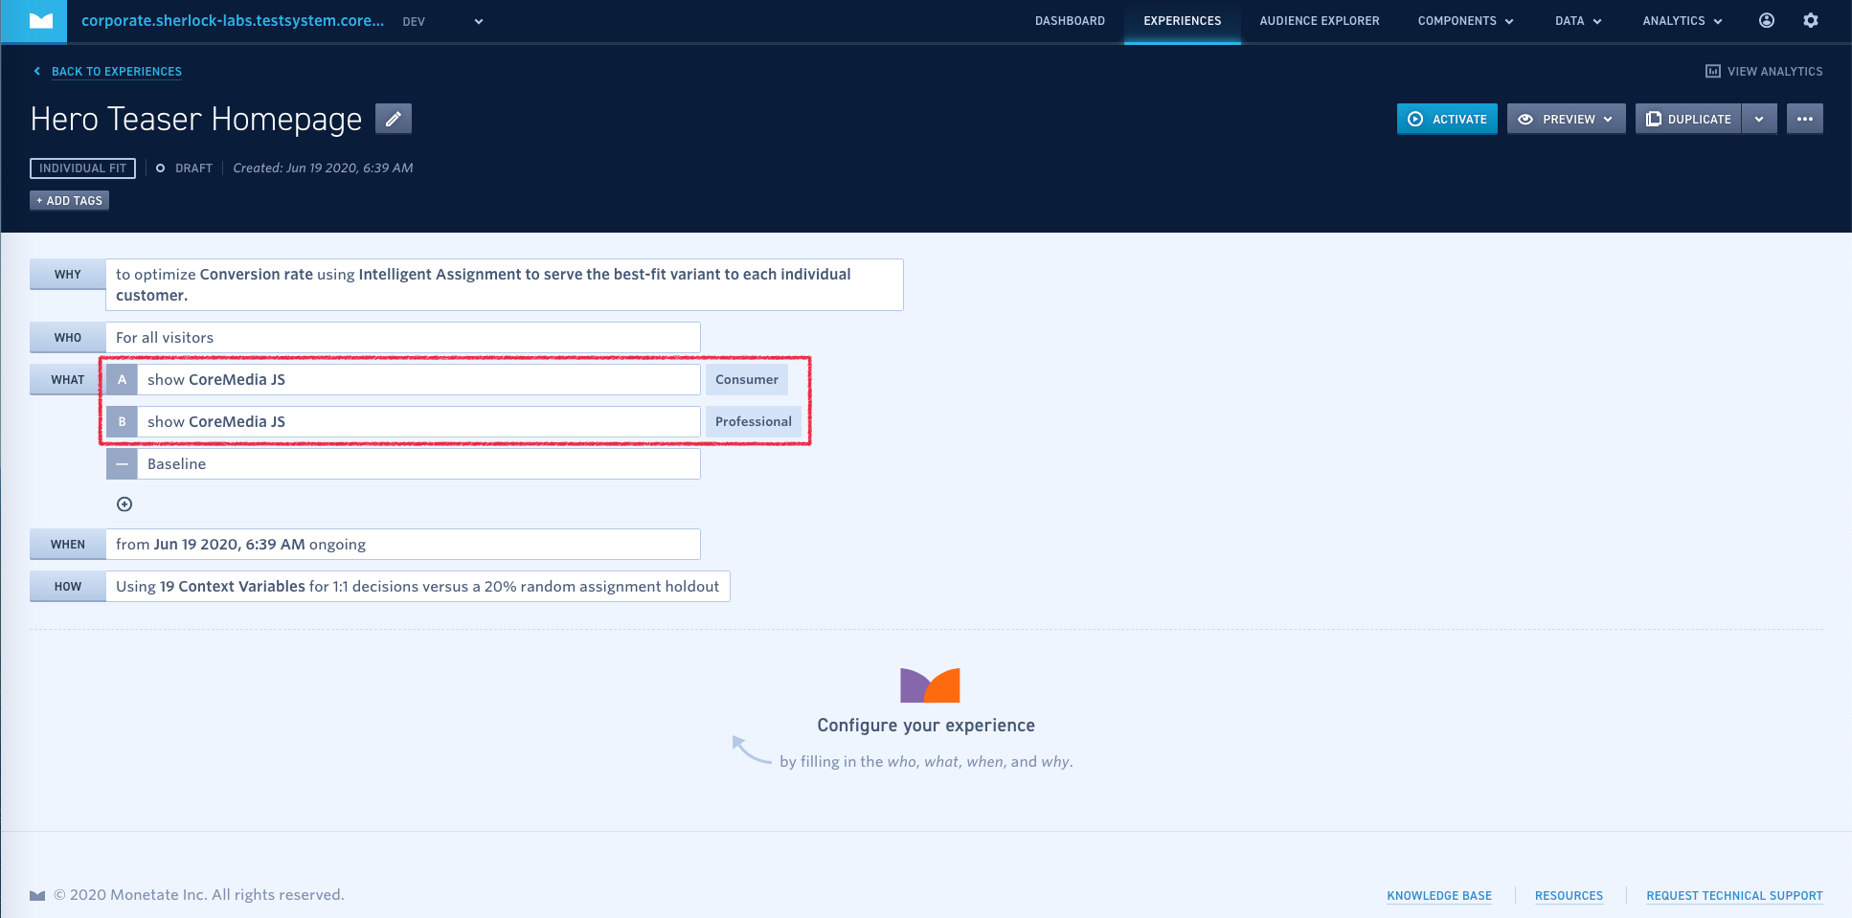1852x918 pixels.
Task: Activate the experience
Action: coord(1447,119)
